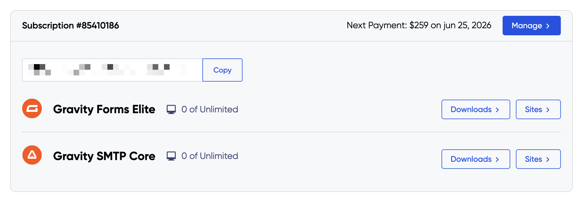Image resolution: width=584 pixels, height=201 pixels.
Task: Click the Gravity SMTP Core product title
Action: (104, 156)
